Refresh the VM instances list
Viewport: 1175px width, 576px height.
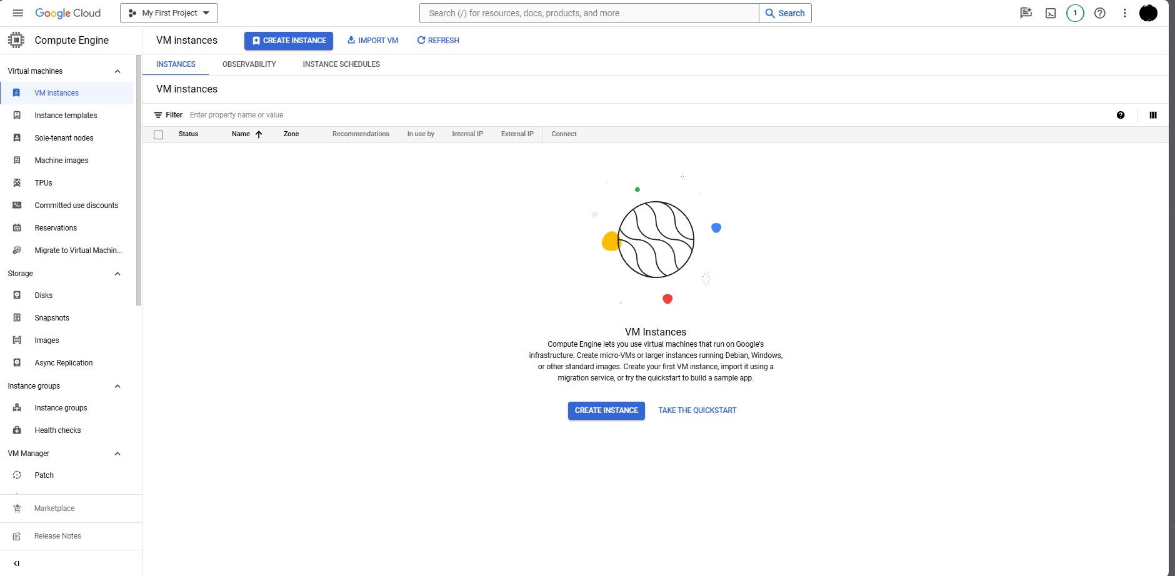437,41
